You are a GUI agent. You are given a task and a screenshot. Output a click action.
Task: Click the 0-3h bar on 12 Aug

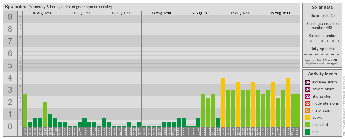pos(104,122)
